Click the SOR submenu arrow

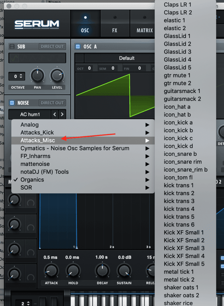[x=147, y=188]
